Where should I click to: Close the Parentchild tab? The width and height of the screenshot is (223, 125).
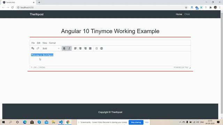(x=34, y=2)
